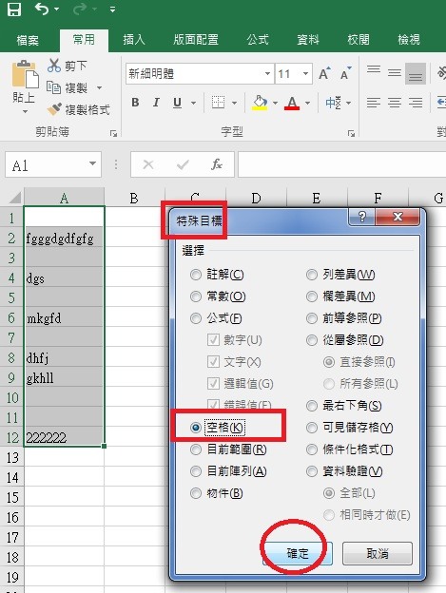Align cell content to middle

[395, 73]
